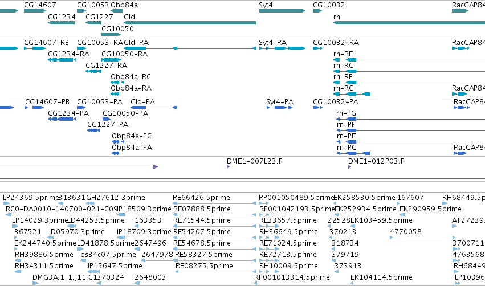Click the EK104114.5prime EST label
Screen dimensions: 485x286
pos(381,278)
